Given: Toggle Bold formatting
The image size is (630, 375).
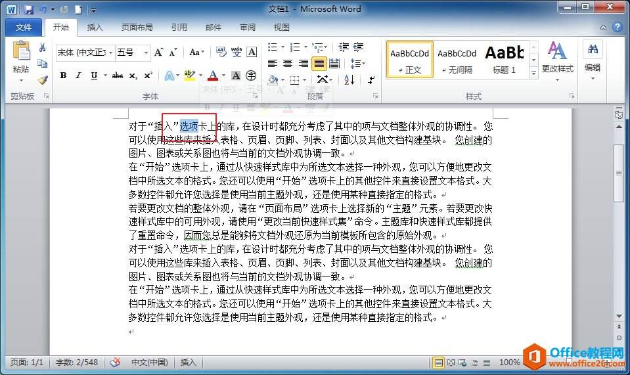Looking at the screenshot, I should pos(63,76).
